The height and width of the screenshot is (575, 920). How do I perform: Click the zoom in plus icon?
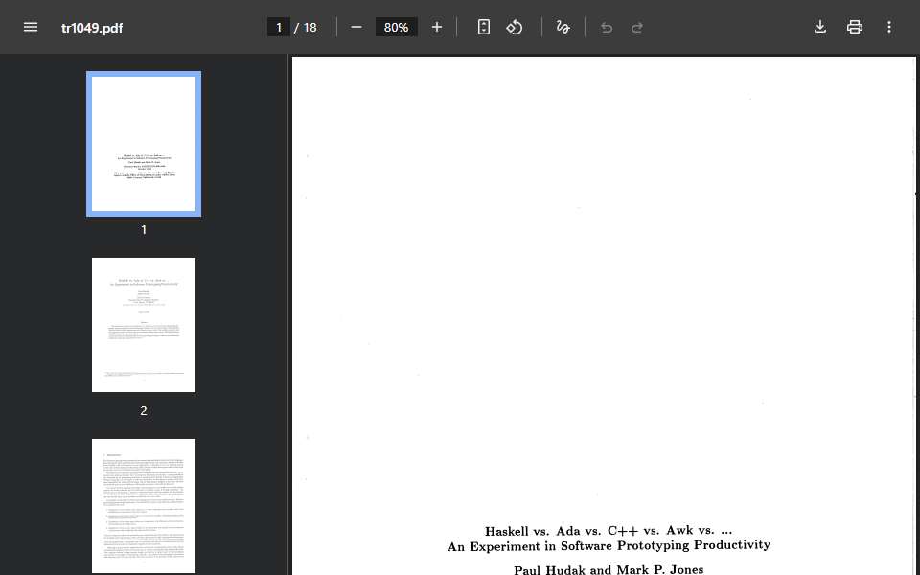[437, 27]
